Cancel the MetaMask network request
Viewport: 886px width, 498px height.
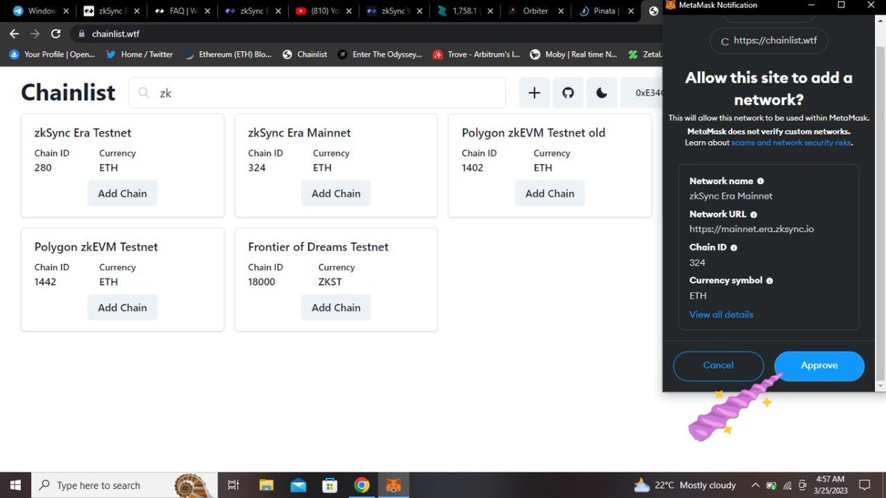(718, 366)
